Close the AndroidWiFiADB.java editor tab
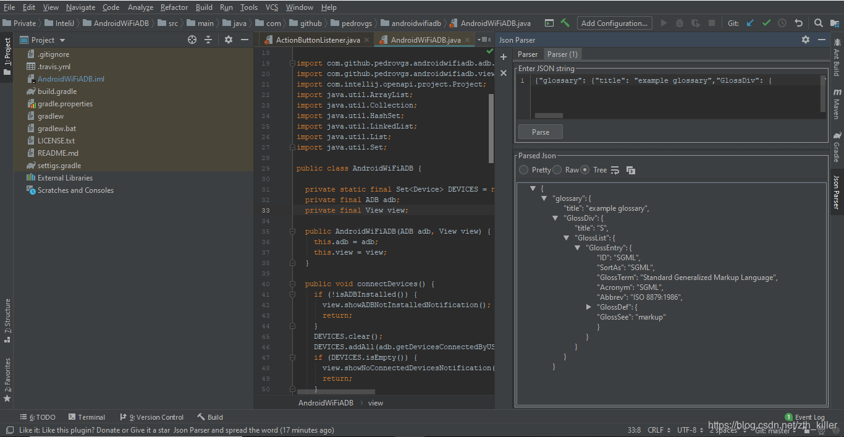844x437 pixels. [x=468, y=40]
